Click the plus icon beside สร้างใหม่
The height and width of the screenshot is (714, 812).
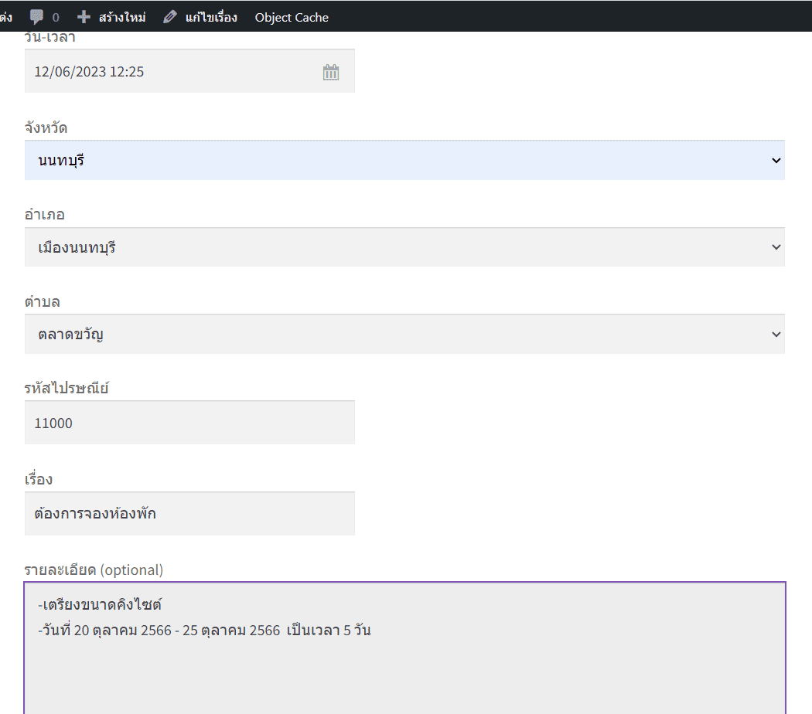click(x=84, y=17)
